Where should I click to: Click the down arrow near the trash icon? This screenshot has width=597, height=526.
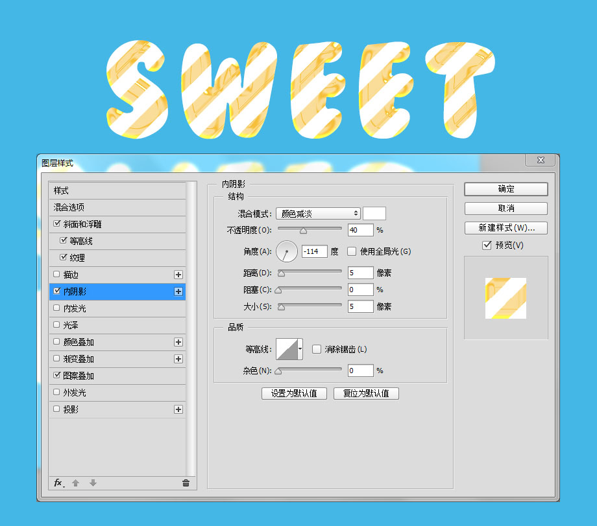[x=92, y=483]
